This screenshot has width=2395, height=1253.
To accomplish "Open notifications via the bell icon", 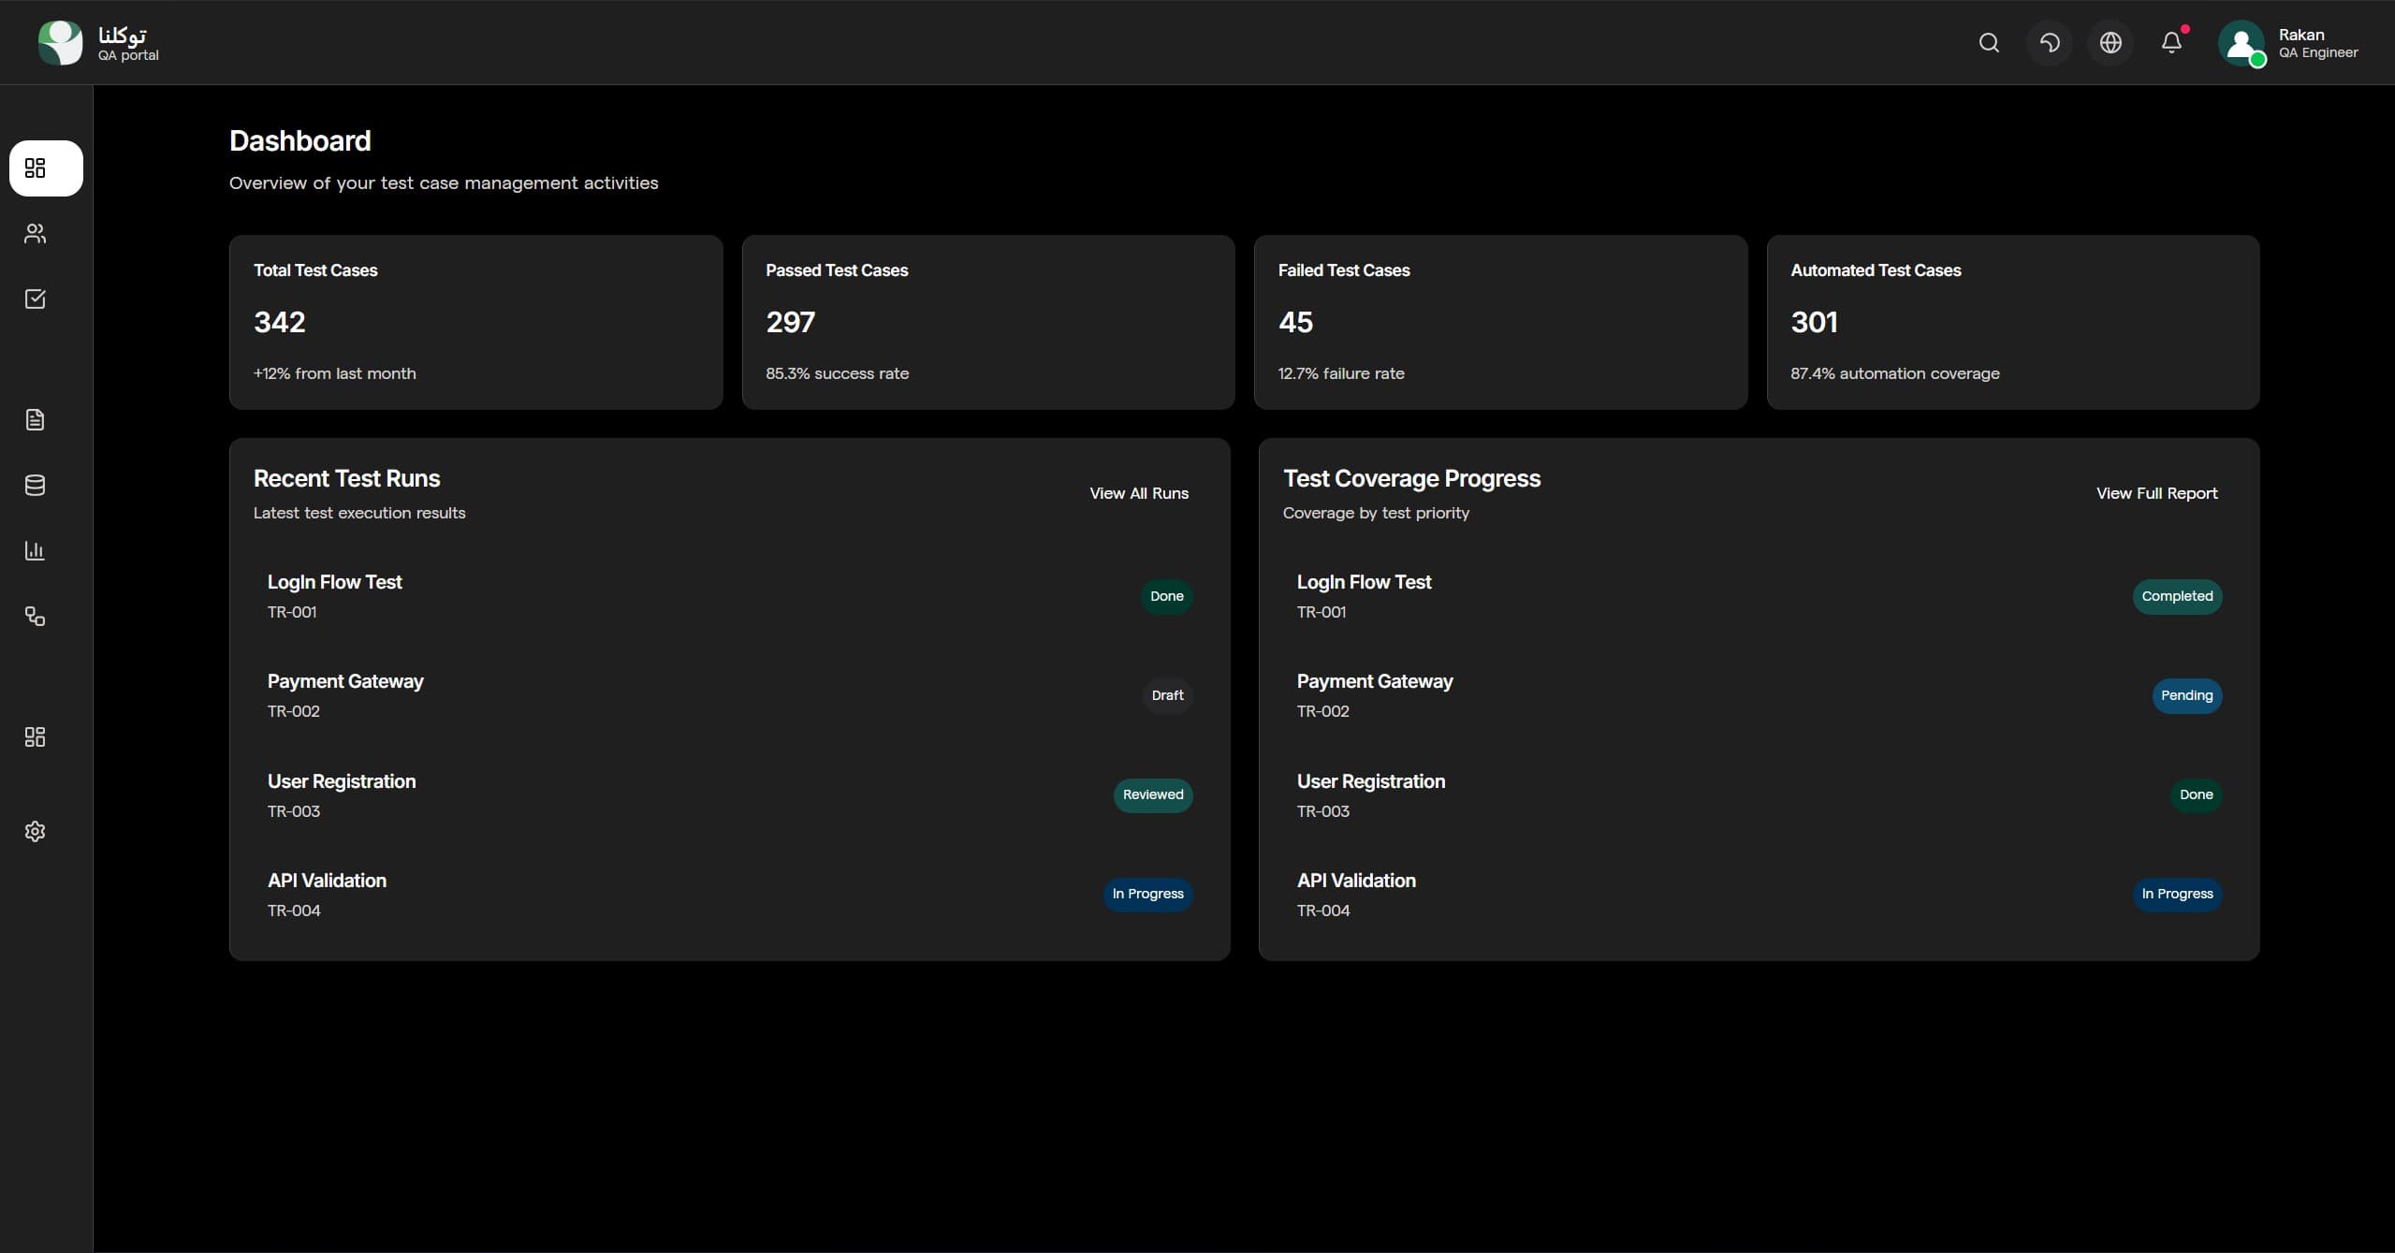I will [x=2172, y=42].
